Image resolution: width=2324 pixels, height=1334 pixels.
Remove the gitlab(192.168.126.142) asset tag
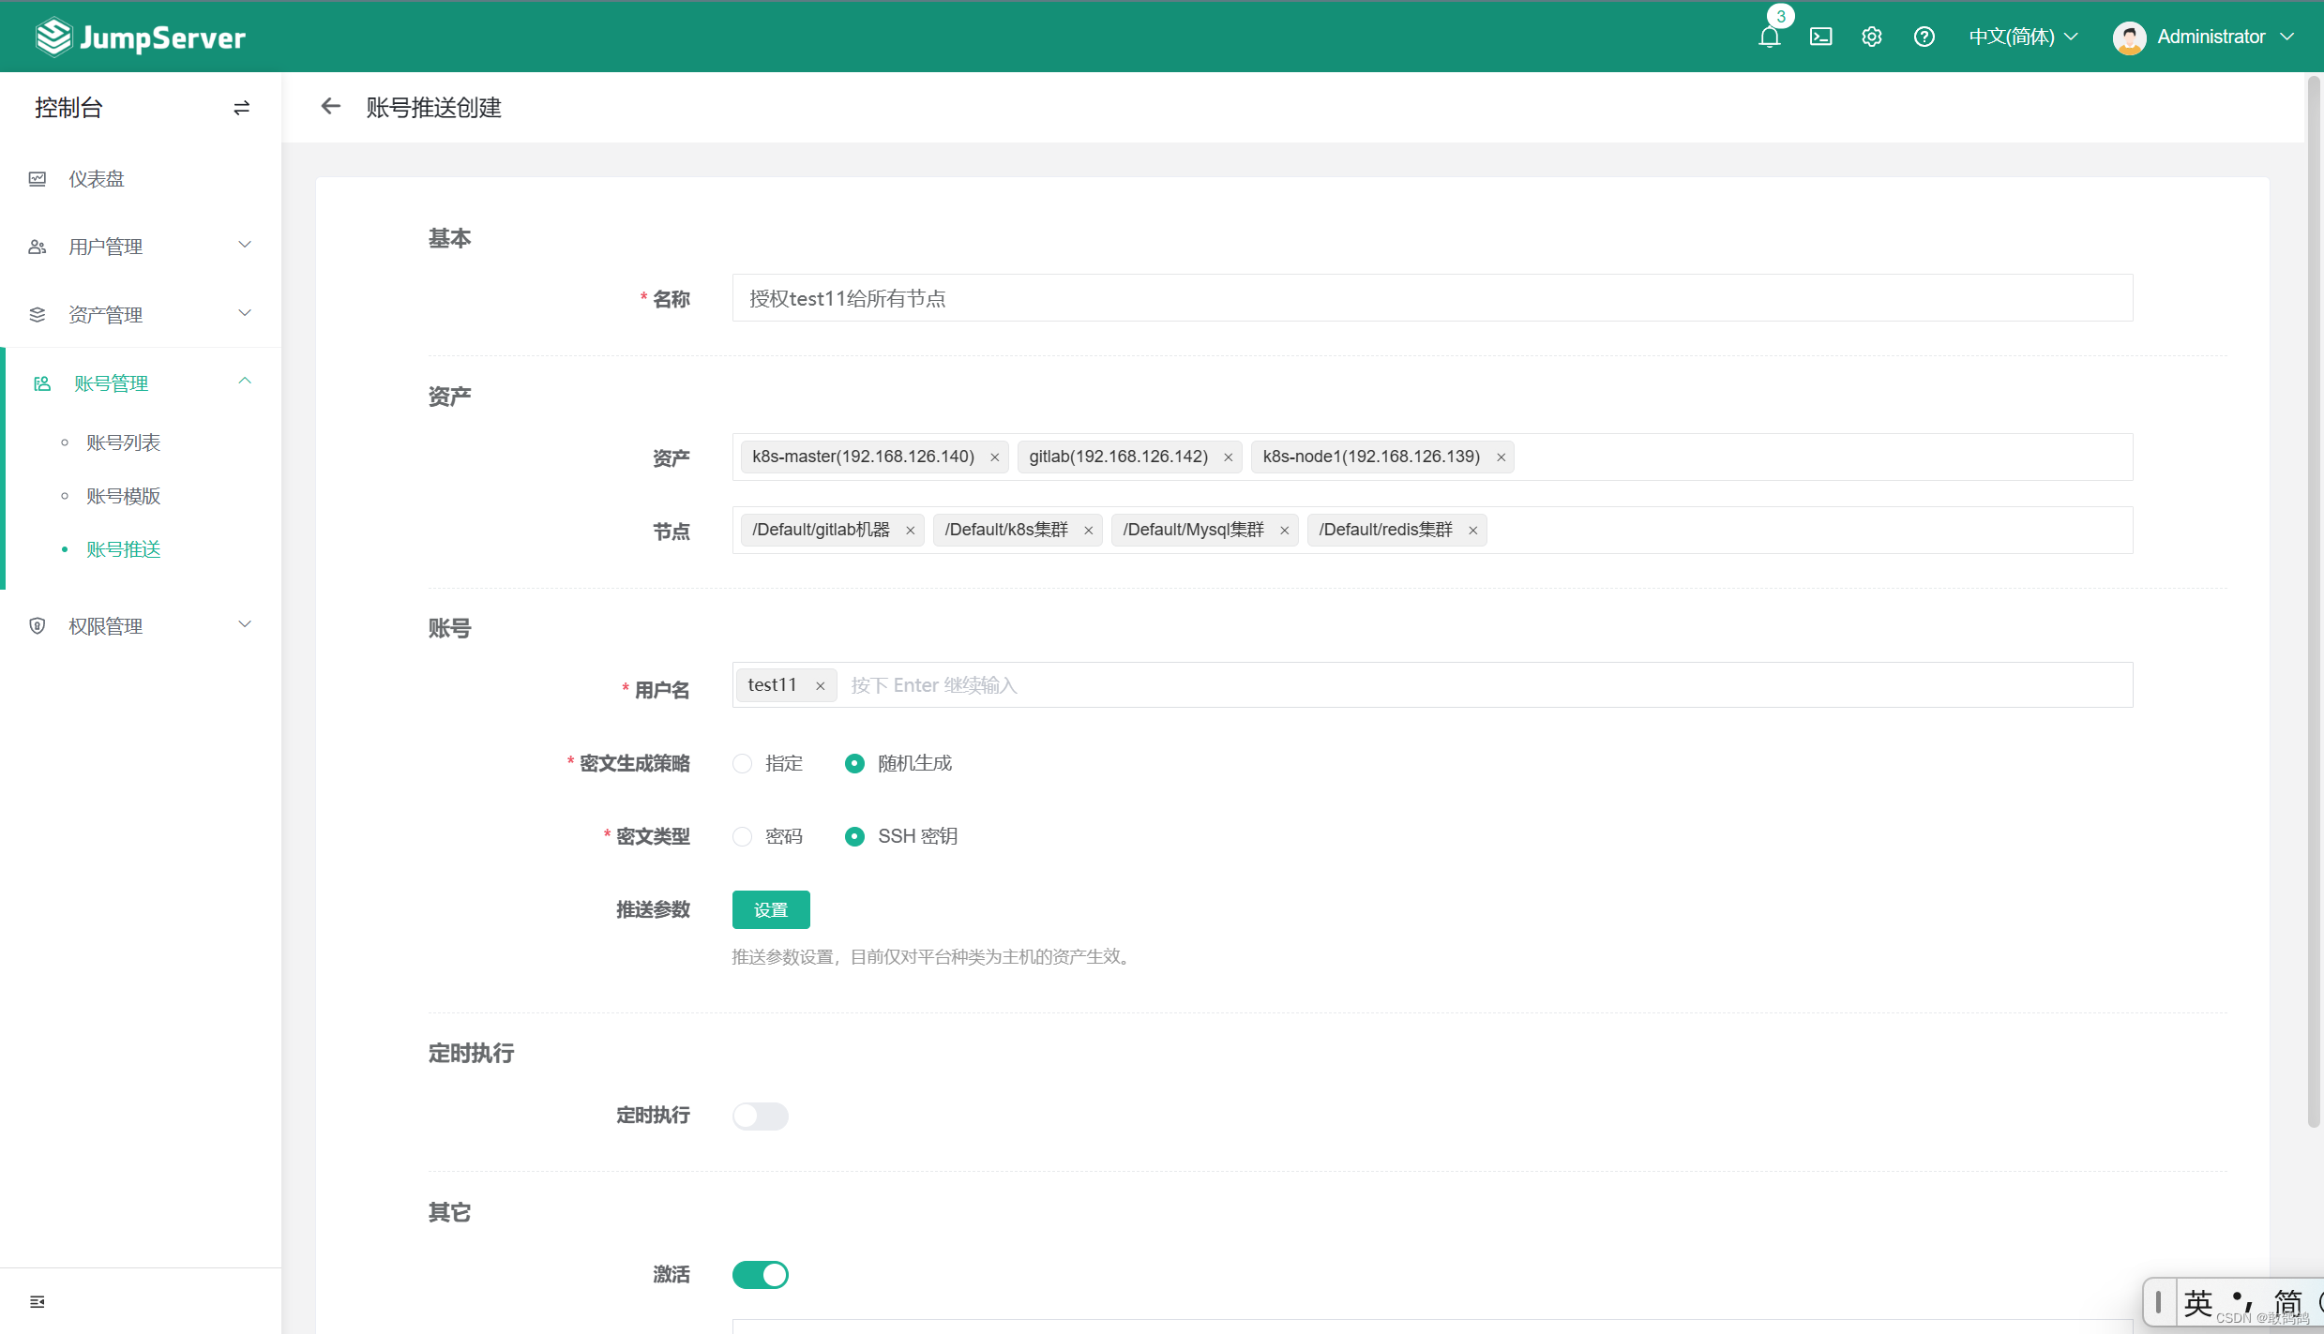click(x=1228, y=457)
